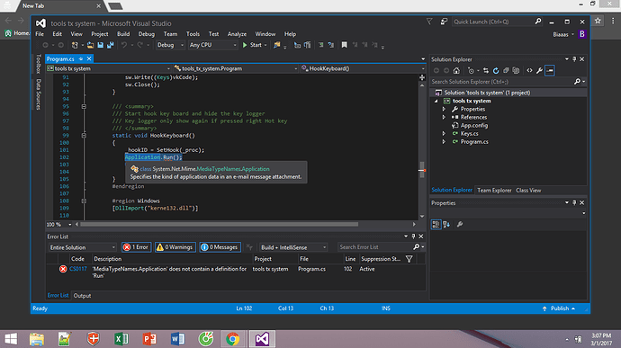The image size is (621, 348).
Task: Click the Undo icon in toolbar
Action: 124,45
